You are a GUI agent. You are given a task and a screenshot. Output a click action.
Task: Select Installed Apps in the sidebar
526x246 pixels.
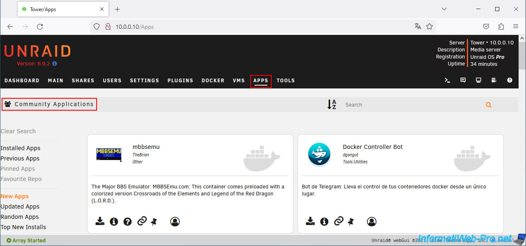[x=21, y=148]
